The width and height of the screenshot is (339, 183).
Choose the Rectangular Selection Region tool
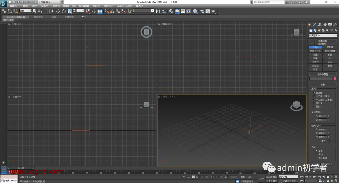tap(46, 11)
